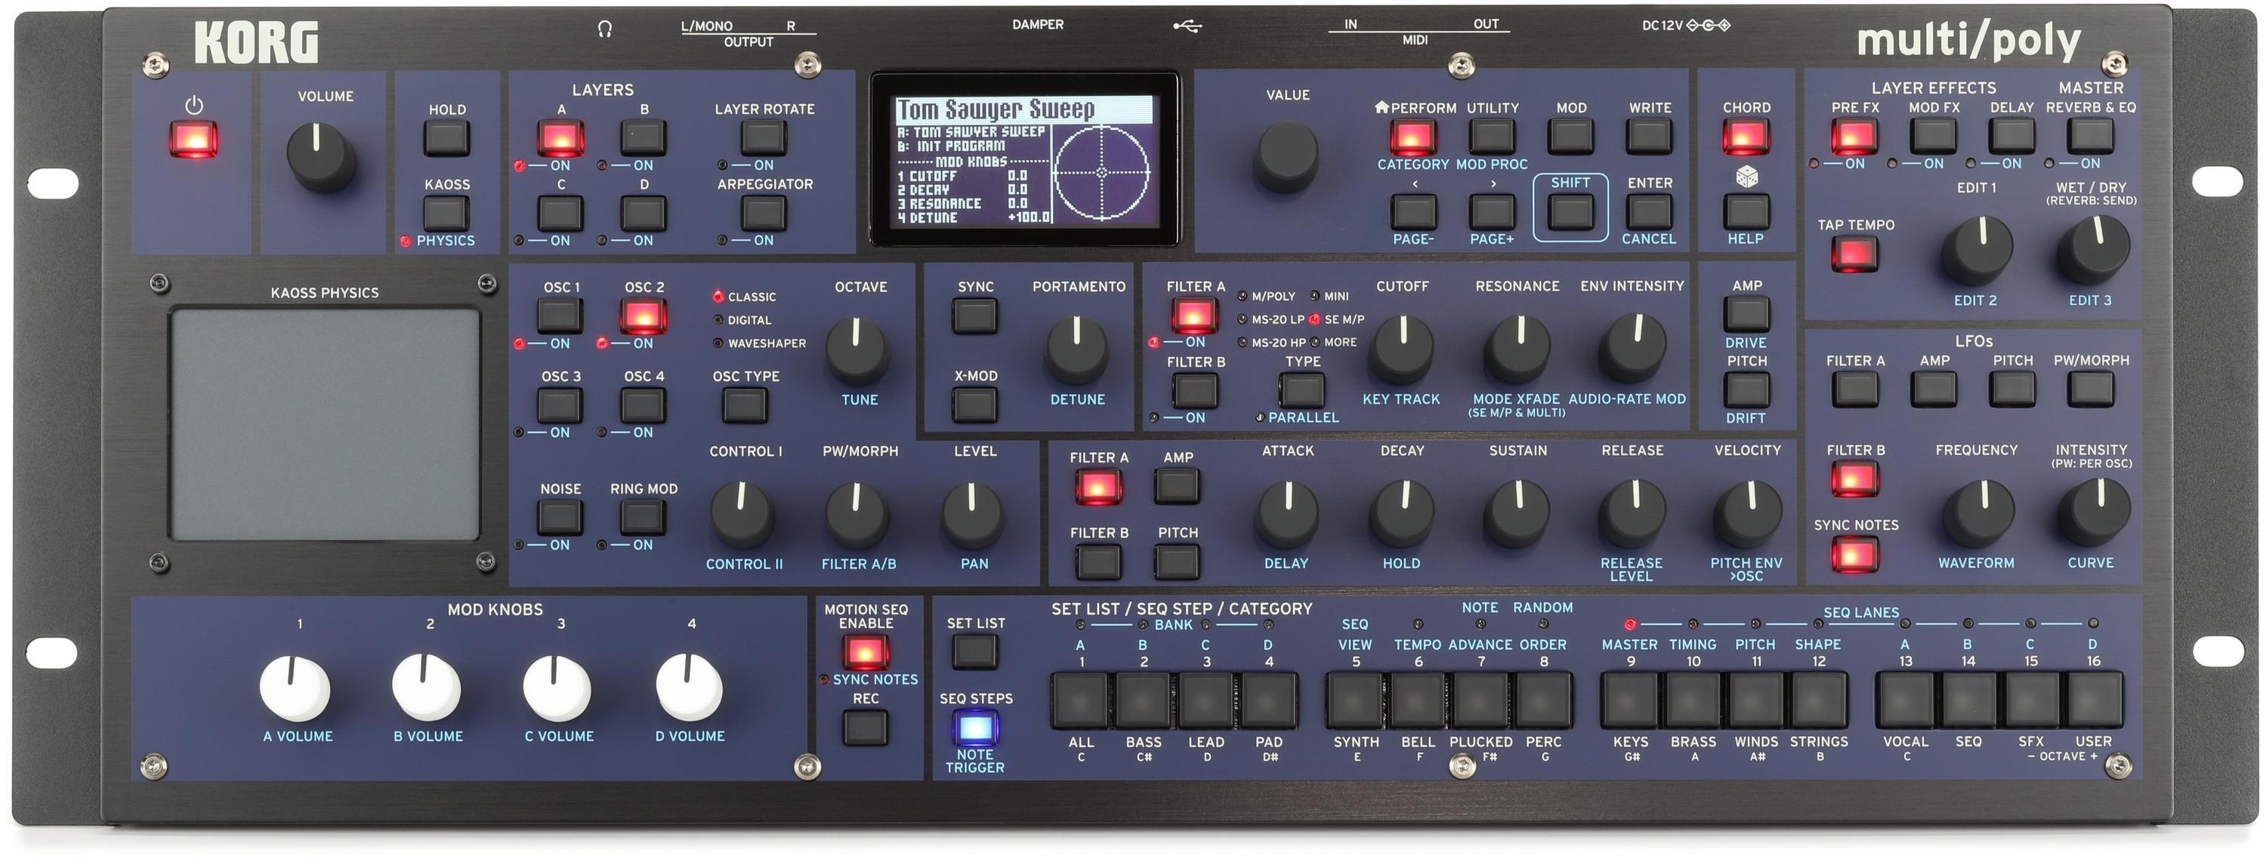Click the LAYER ROTATE button
Image resolution: width=2266 pixels, height=859 pixels.
[764, 138]
